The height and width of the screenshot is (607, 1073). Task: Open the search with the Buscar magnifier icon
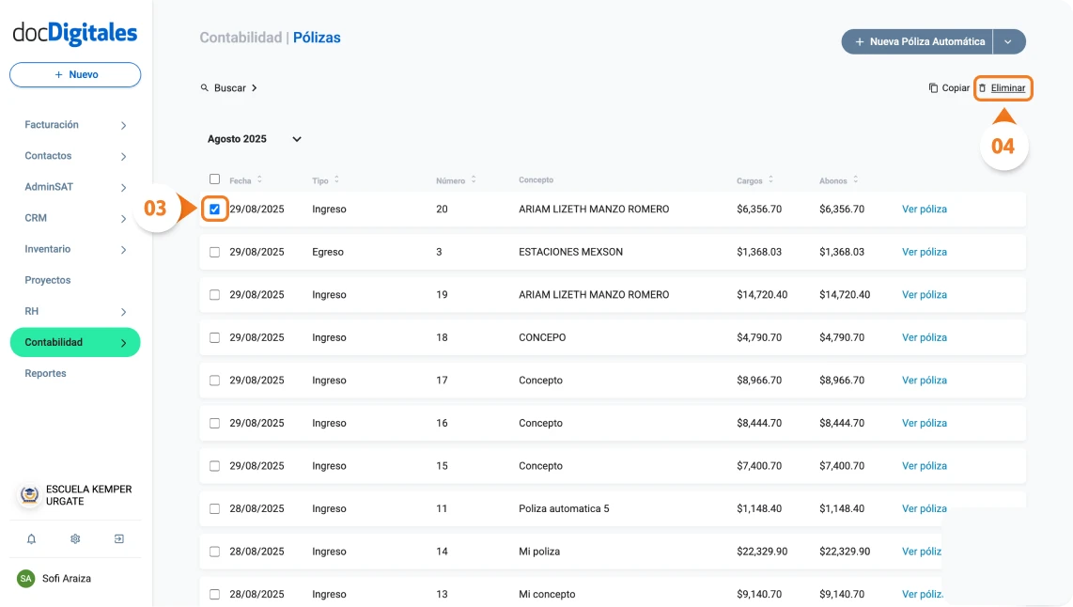[x=205, y=87]
